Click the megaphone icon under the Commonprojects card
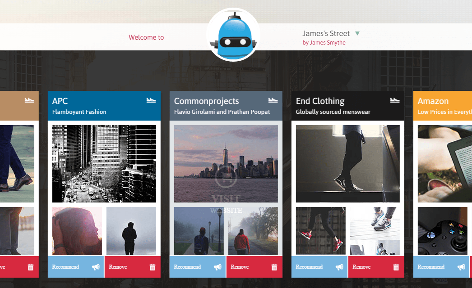The image size is (472, 288). coord(217,267)
